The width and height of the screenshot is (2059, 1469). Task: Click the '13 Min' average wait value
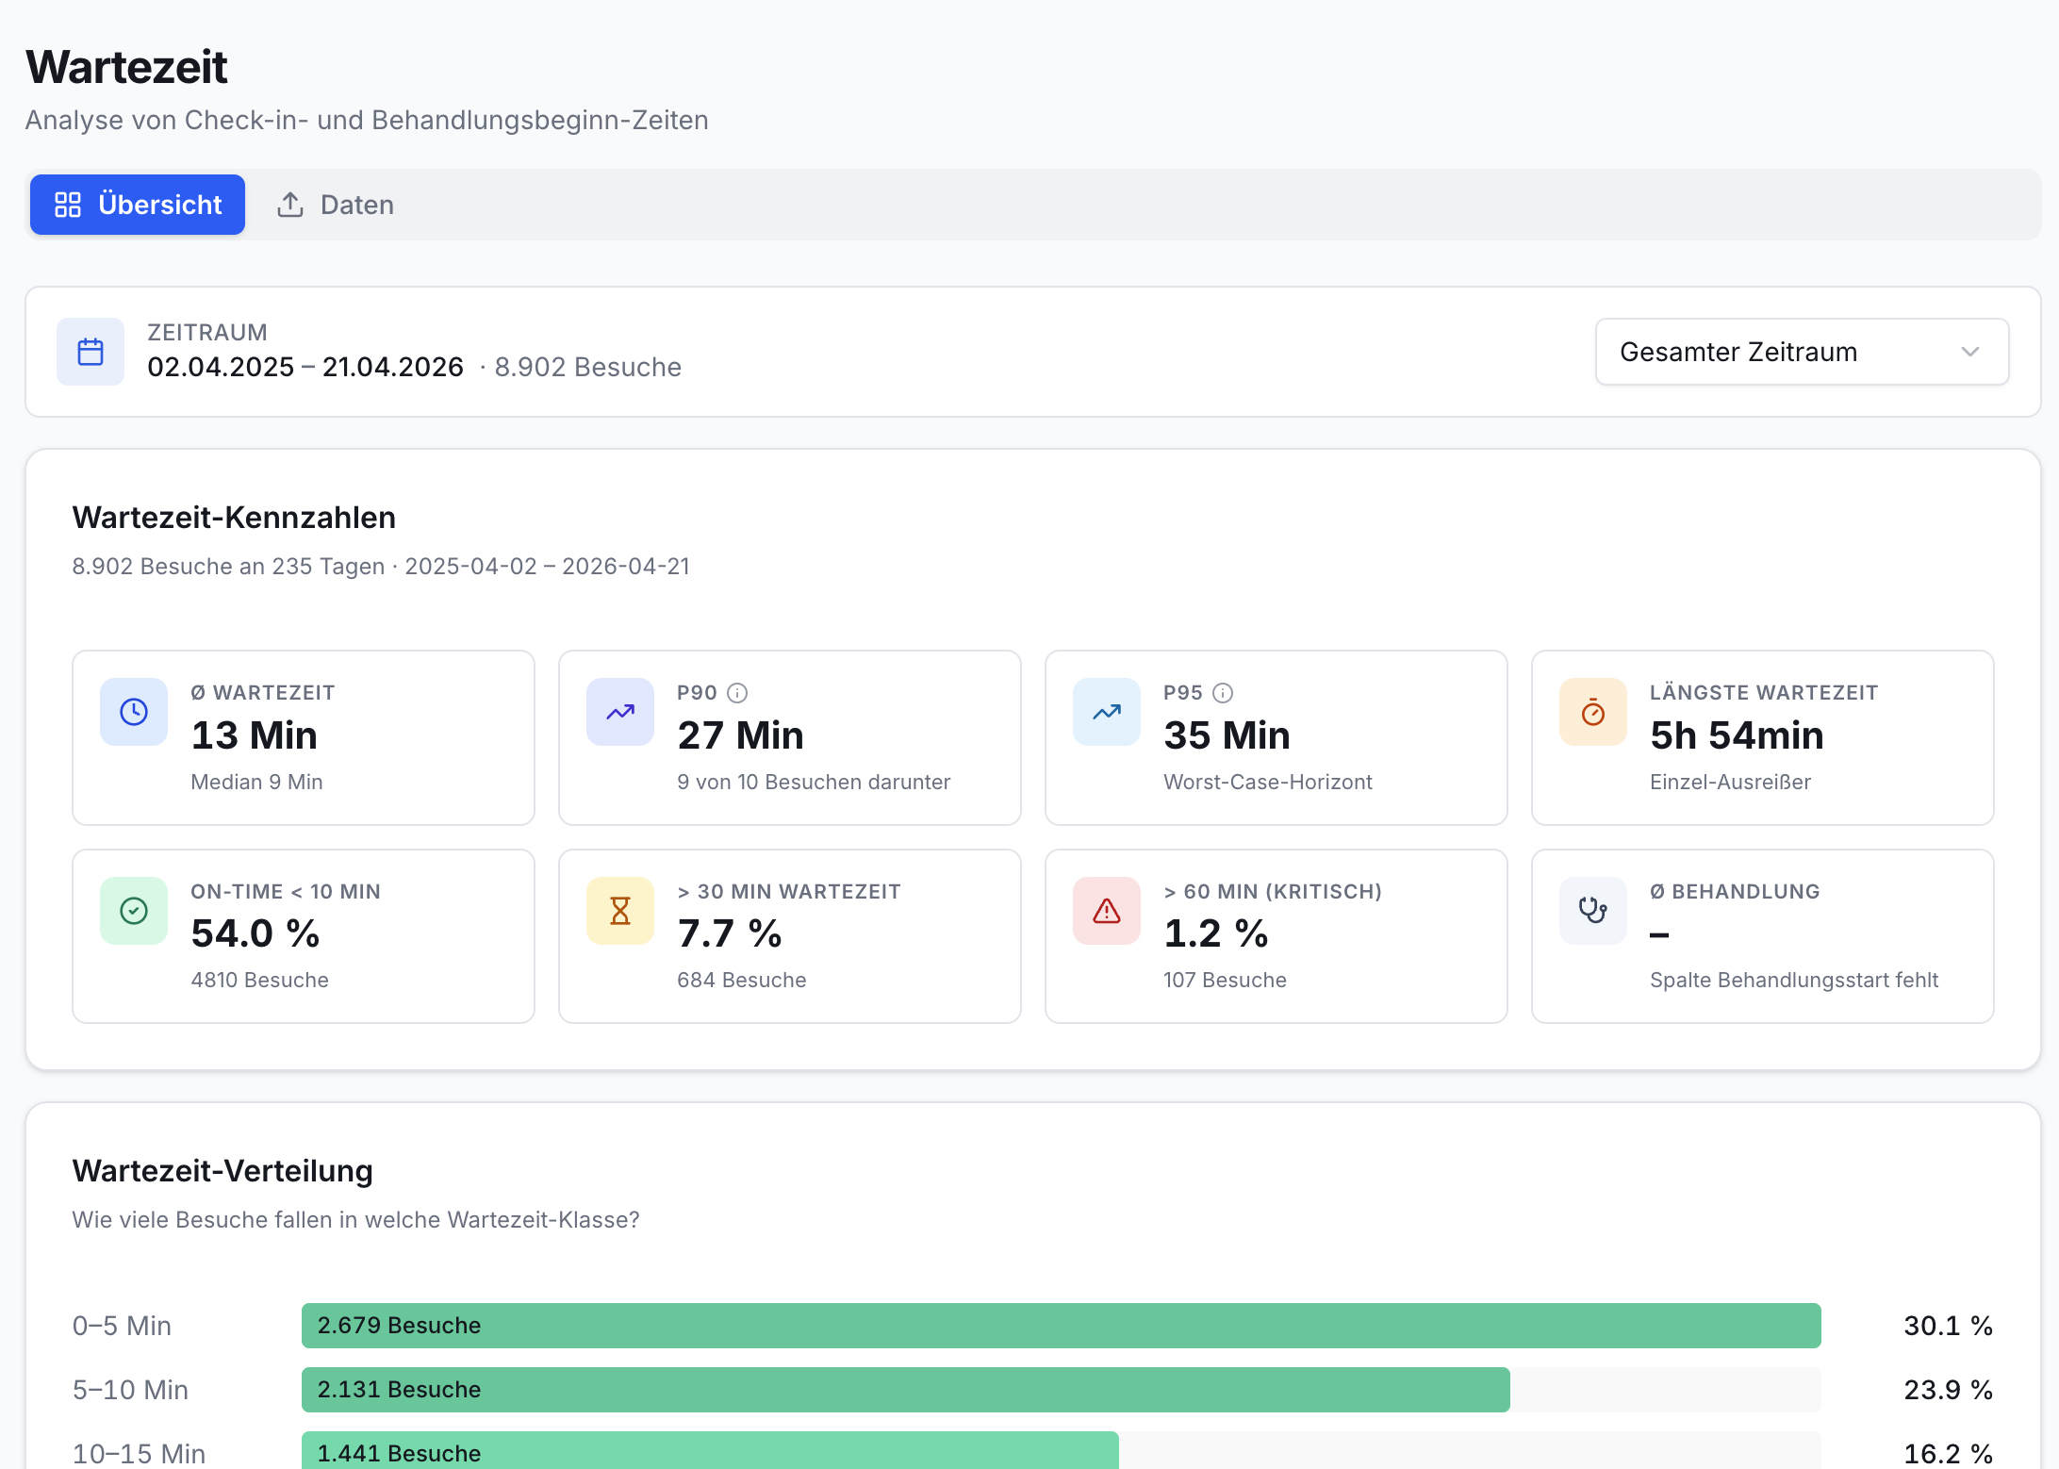(x=255, y=735)
